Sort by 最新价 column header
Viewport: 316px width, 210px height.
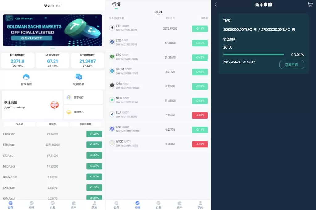(52, 124)
